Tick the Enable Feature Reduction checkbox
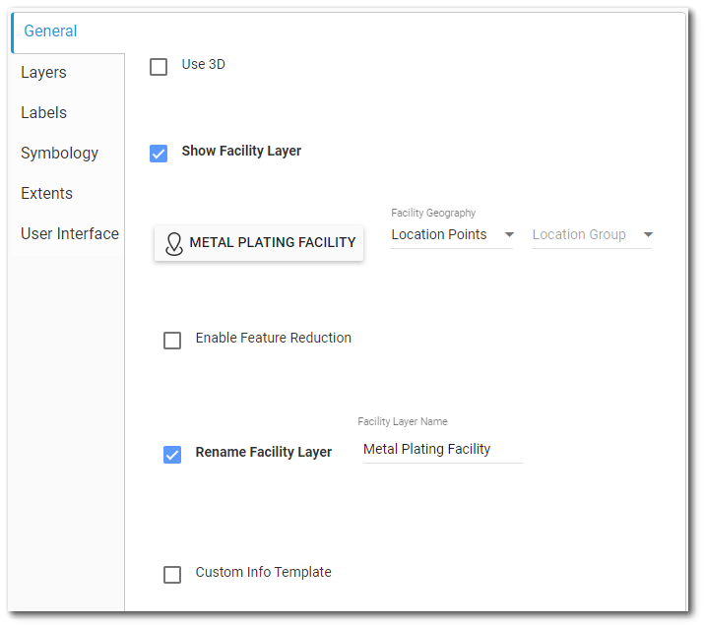The height and width of the screenshot is (627, 704). 172,341
